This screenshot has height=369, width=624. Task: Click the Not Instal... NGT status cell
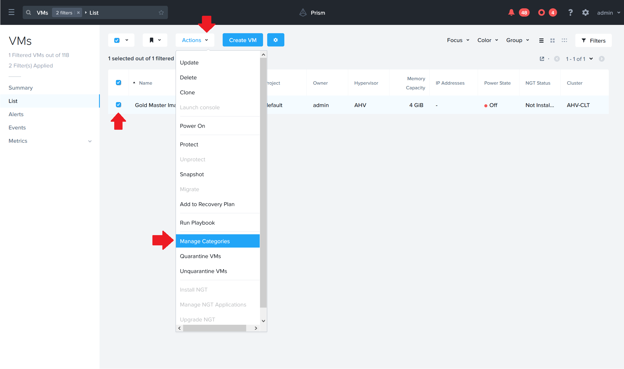pos(540,105)
